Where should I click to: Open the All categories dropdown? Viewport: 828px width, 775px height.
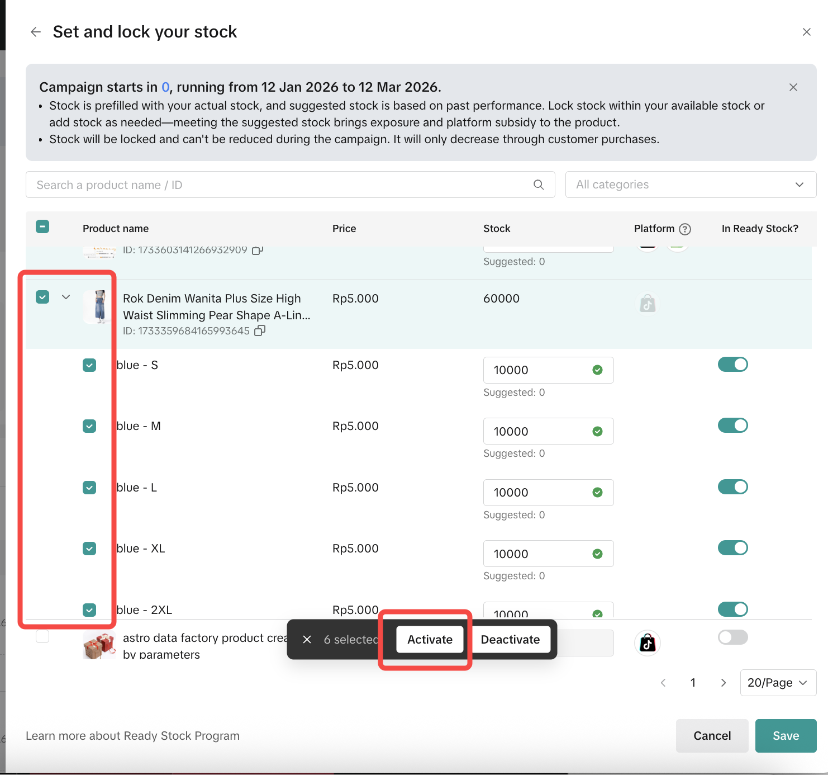(x=691, y=185)
